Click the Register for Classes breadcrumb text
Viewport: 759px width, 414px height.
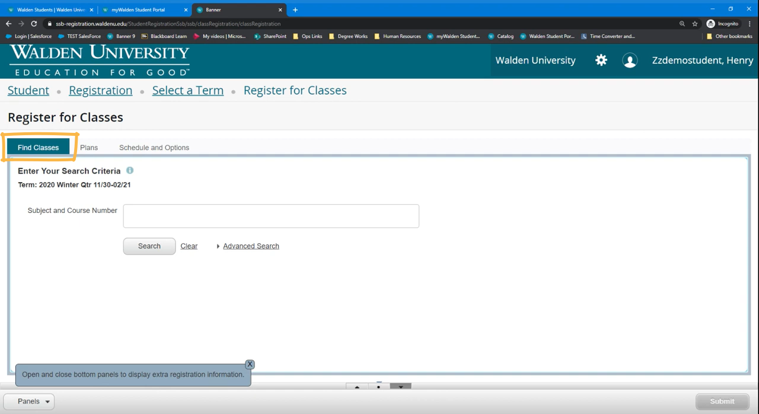click(x=295, y=90)
